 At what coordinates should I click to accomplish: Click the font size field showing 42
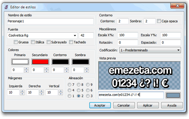(86, 35)
